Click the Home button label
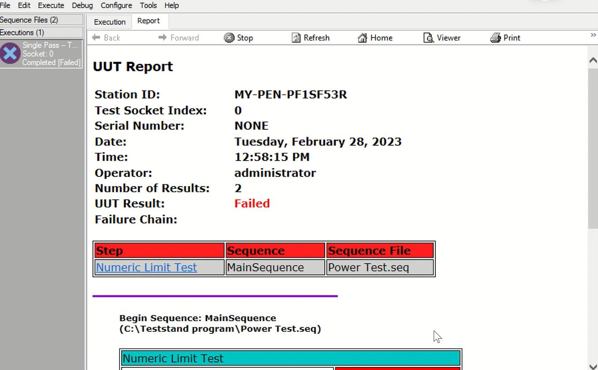The width and height of the screenshot is (598, 370). pos(382,38)
